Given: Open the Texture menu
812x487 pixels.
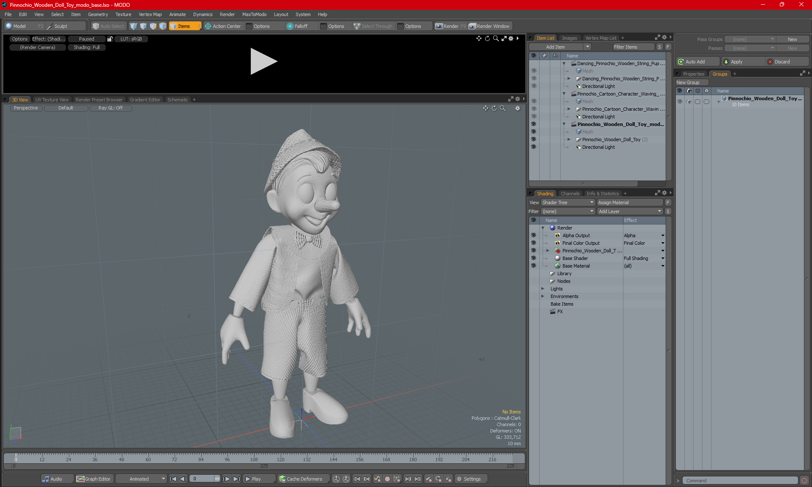Looking at the screenshot, I should pos(123,14).
